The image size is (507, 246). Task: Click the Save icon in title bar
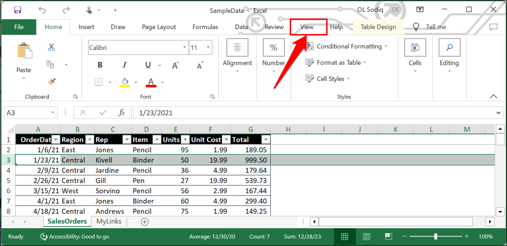(x=18, y=9)
